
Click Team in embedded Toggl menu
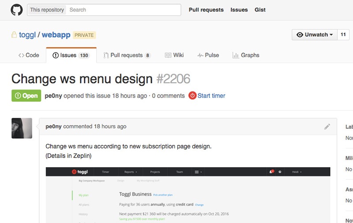[180, 172]
